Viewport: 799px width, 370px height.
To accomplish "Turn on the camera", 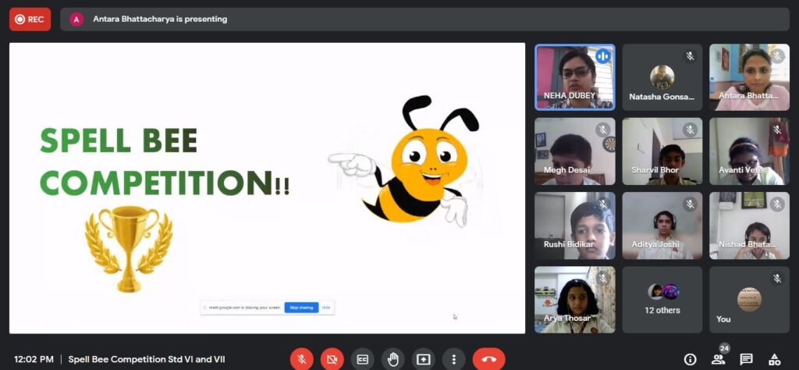I will (x=332, y=359).
